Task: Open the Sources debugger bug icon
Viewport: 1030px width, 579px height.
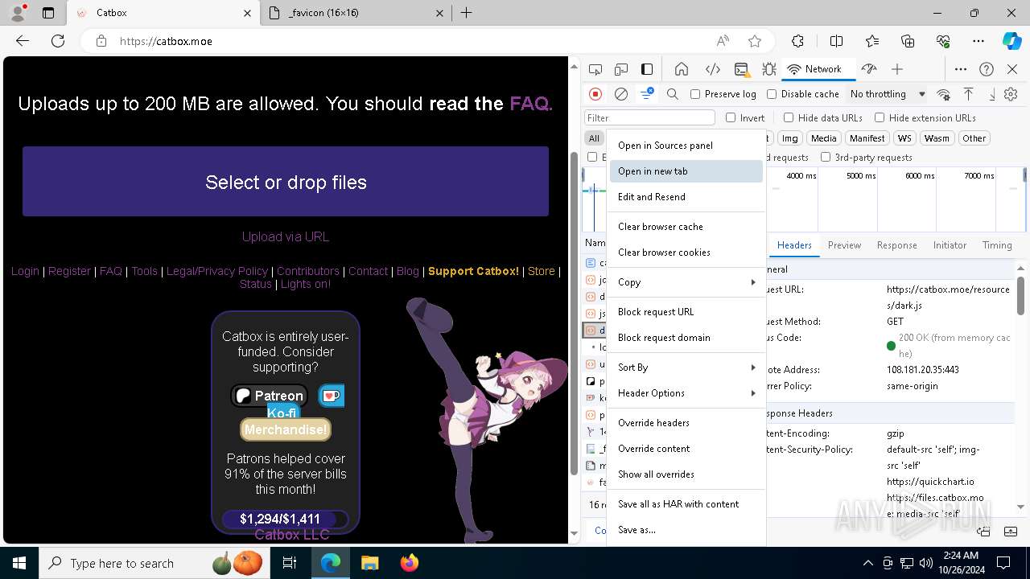Action: (x=769, y=69)
